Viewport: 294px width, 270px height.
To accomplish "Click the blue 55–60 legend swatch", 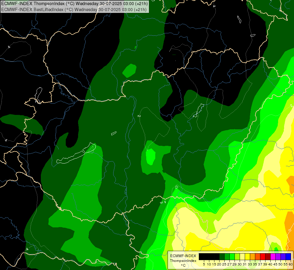I will [288, 256].
